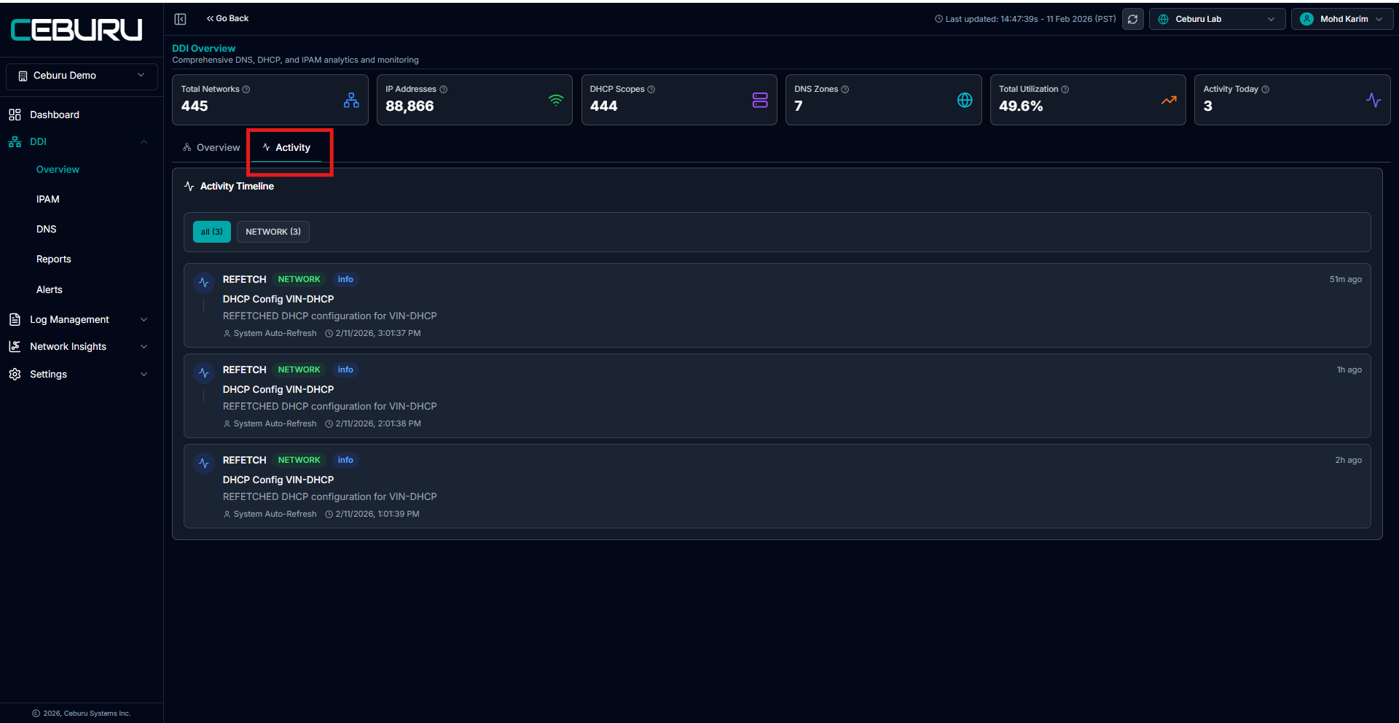Image resolution: width=1399 pixels, height=723 pixels.
Task: Collapse the DDI section chevron
Action: point(144,142)
